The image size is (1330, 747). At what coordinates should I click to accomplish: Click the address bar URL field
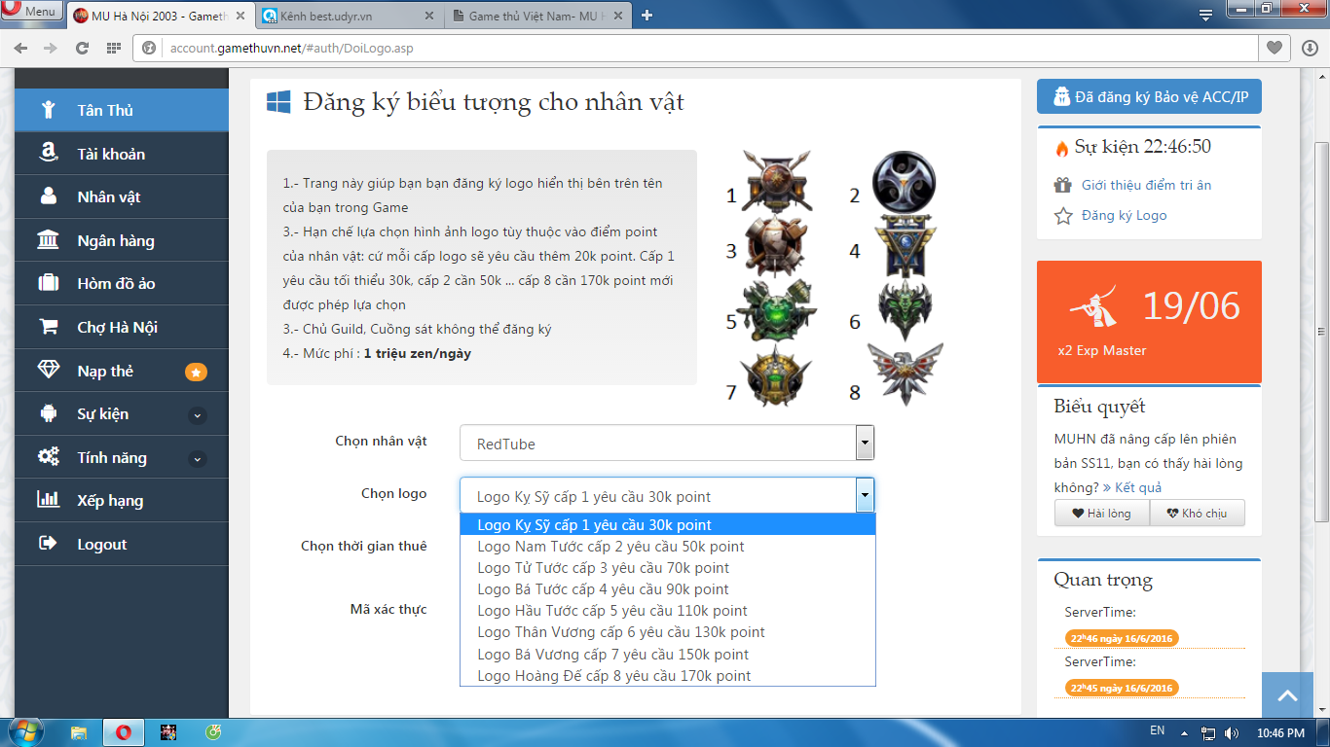coord(695,48)
